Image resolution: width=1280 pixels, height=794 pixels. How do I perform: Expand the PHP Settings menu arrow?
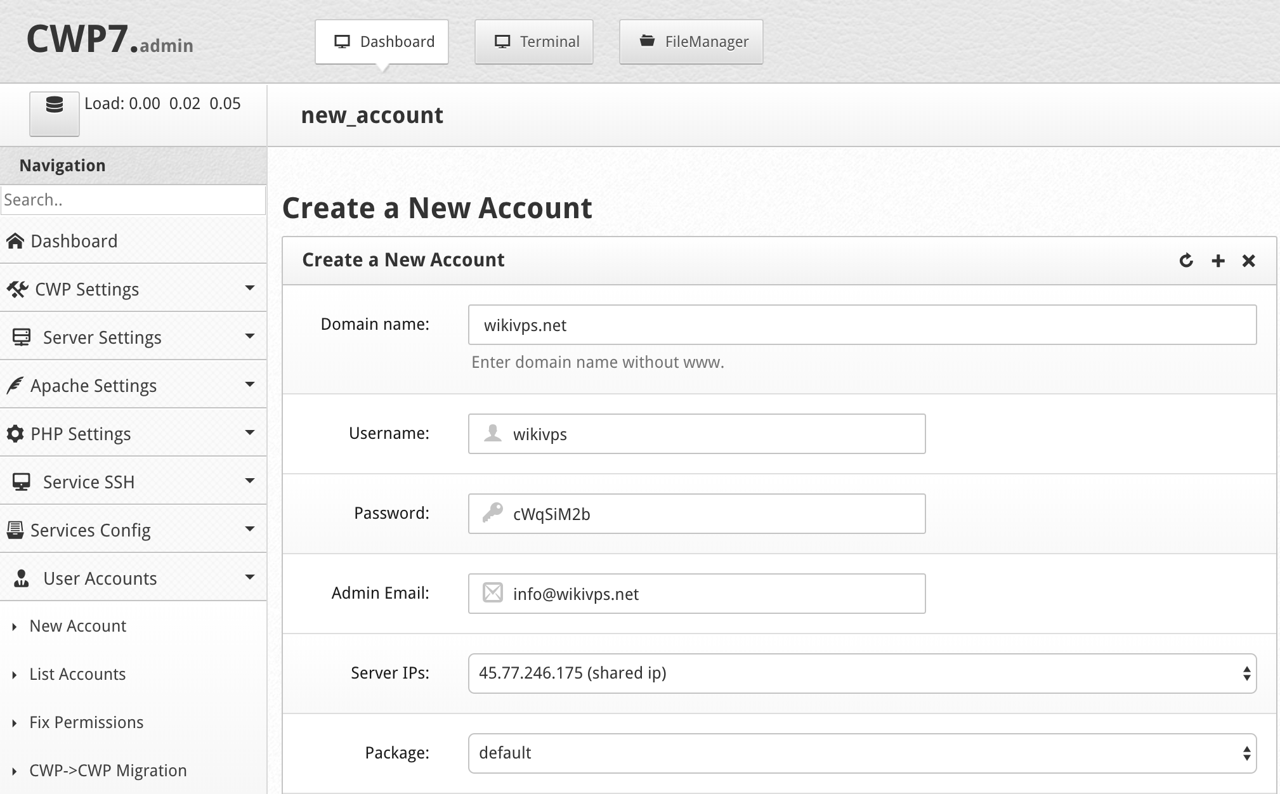(250, 433)
